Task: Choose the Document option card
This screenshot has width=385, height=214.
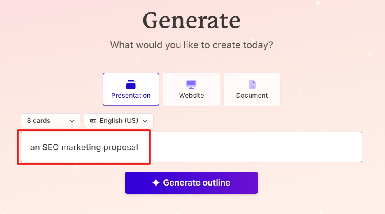Action: coord(252,89)
